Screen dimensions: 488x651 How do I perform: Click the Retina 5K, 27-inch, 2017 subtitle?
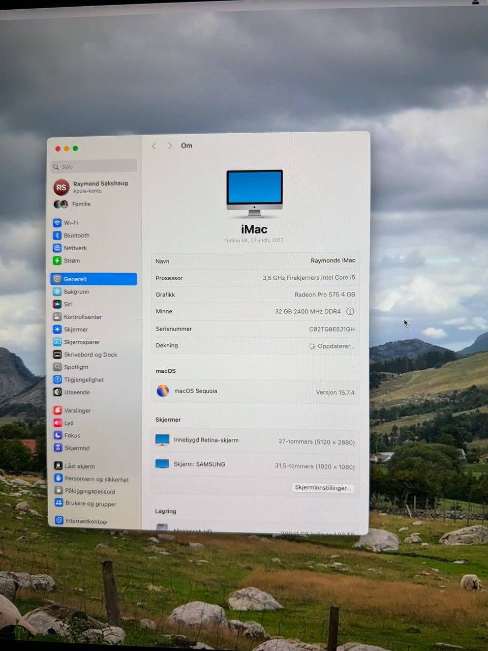click(x=254, y=241)
